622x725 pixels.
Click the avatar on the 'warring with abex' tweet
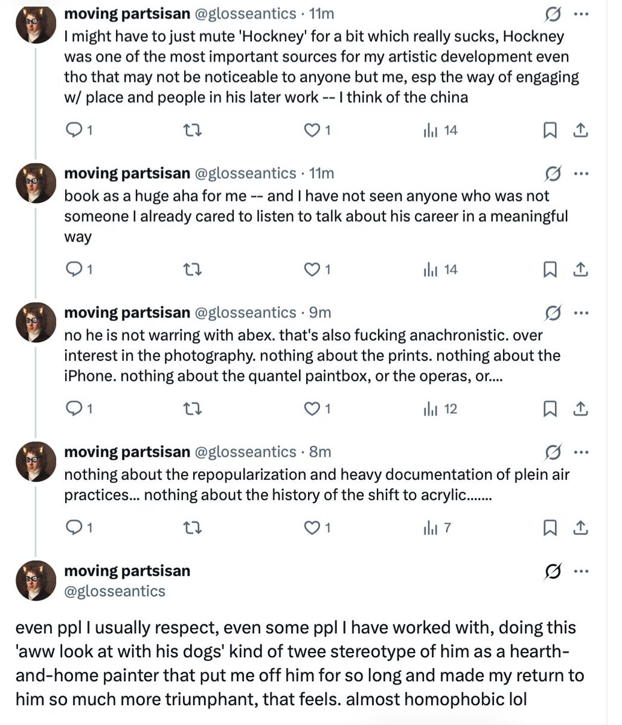point(36,323)
